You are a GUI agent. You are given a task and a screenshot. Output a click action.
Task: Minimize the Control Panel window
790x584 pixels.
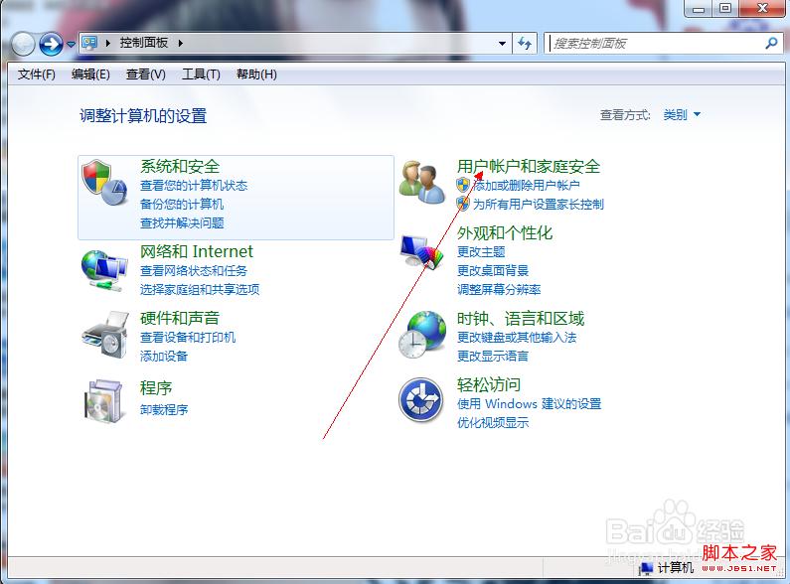tap(699, 9)
